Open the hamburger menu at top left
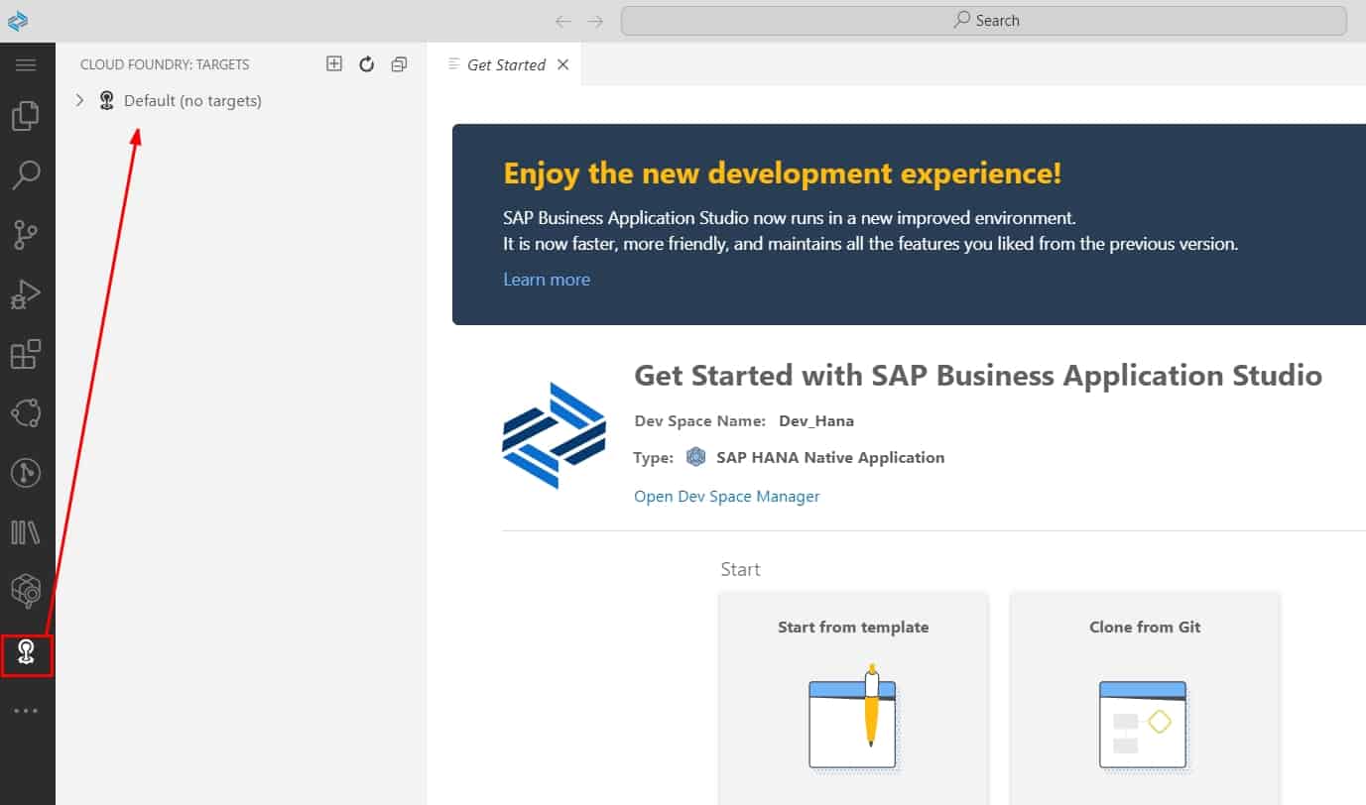The width and height of the screenshot is (1366, 805). click(x=27, y=64)
